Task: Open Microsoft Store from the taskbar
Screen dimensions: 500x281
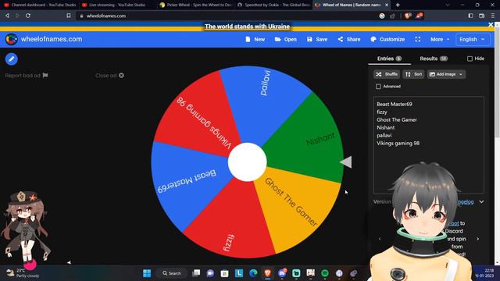Action: pos(225,273)
